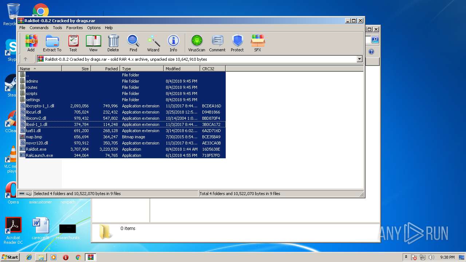Viewport: 466px width, 262px height.
Task: Select the settings folder row
Action: [122, 100]
